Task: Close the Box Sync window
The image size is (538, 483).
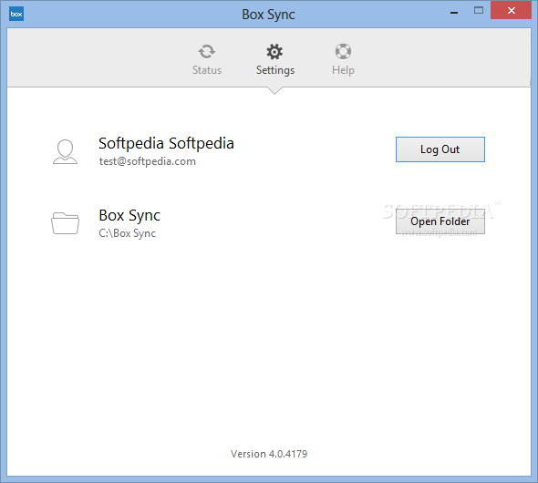Action: [511, 11]
